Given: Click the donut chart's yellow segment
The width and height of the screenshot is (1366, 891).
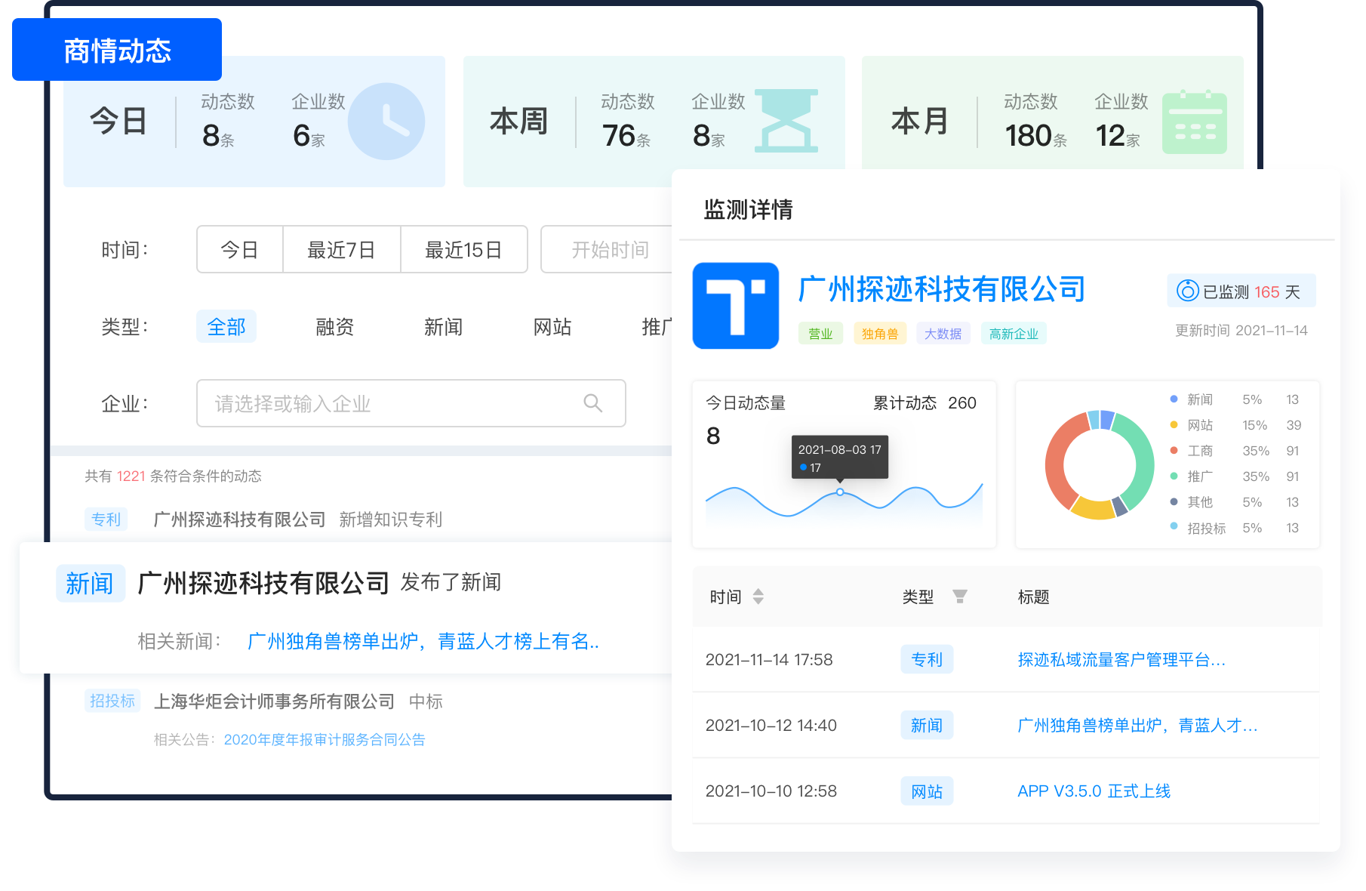Looking at the screenshot, I should [x=1093, y=509].
